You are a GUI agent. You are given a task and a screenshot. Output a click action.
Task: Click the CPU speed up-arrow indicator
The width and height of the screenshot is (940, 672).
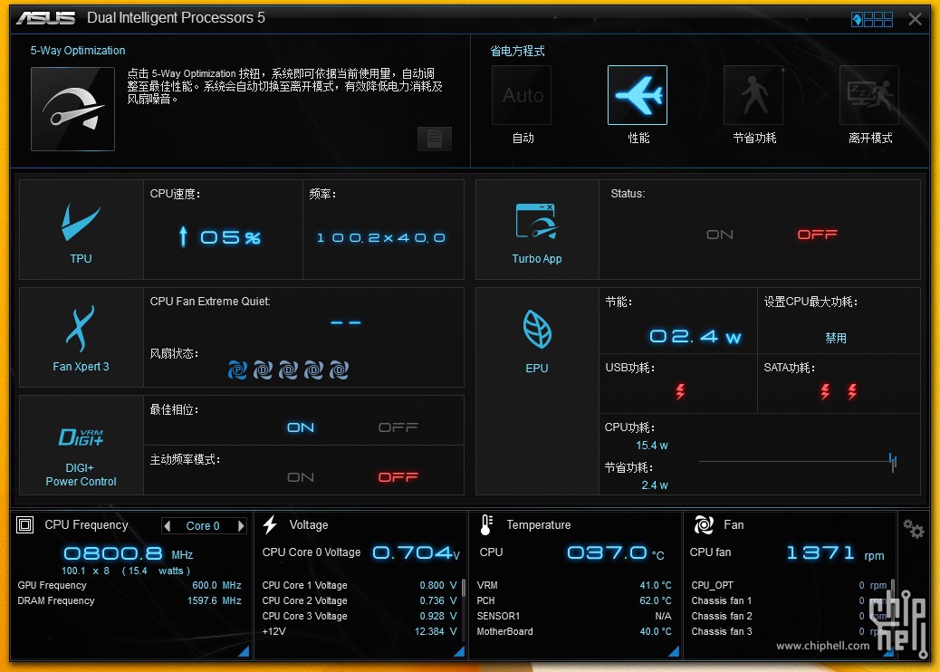(184, 236)
